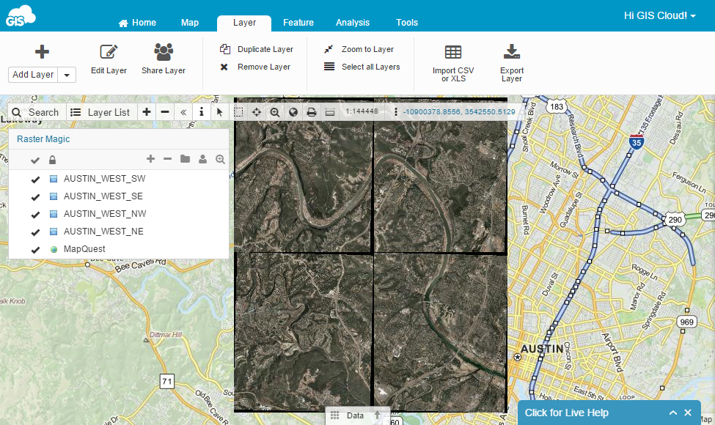Screen dimensions: 715x425
Task: Open the Tools tab
Action: point(407,23)
